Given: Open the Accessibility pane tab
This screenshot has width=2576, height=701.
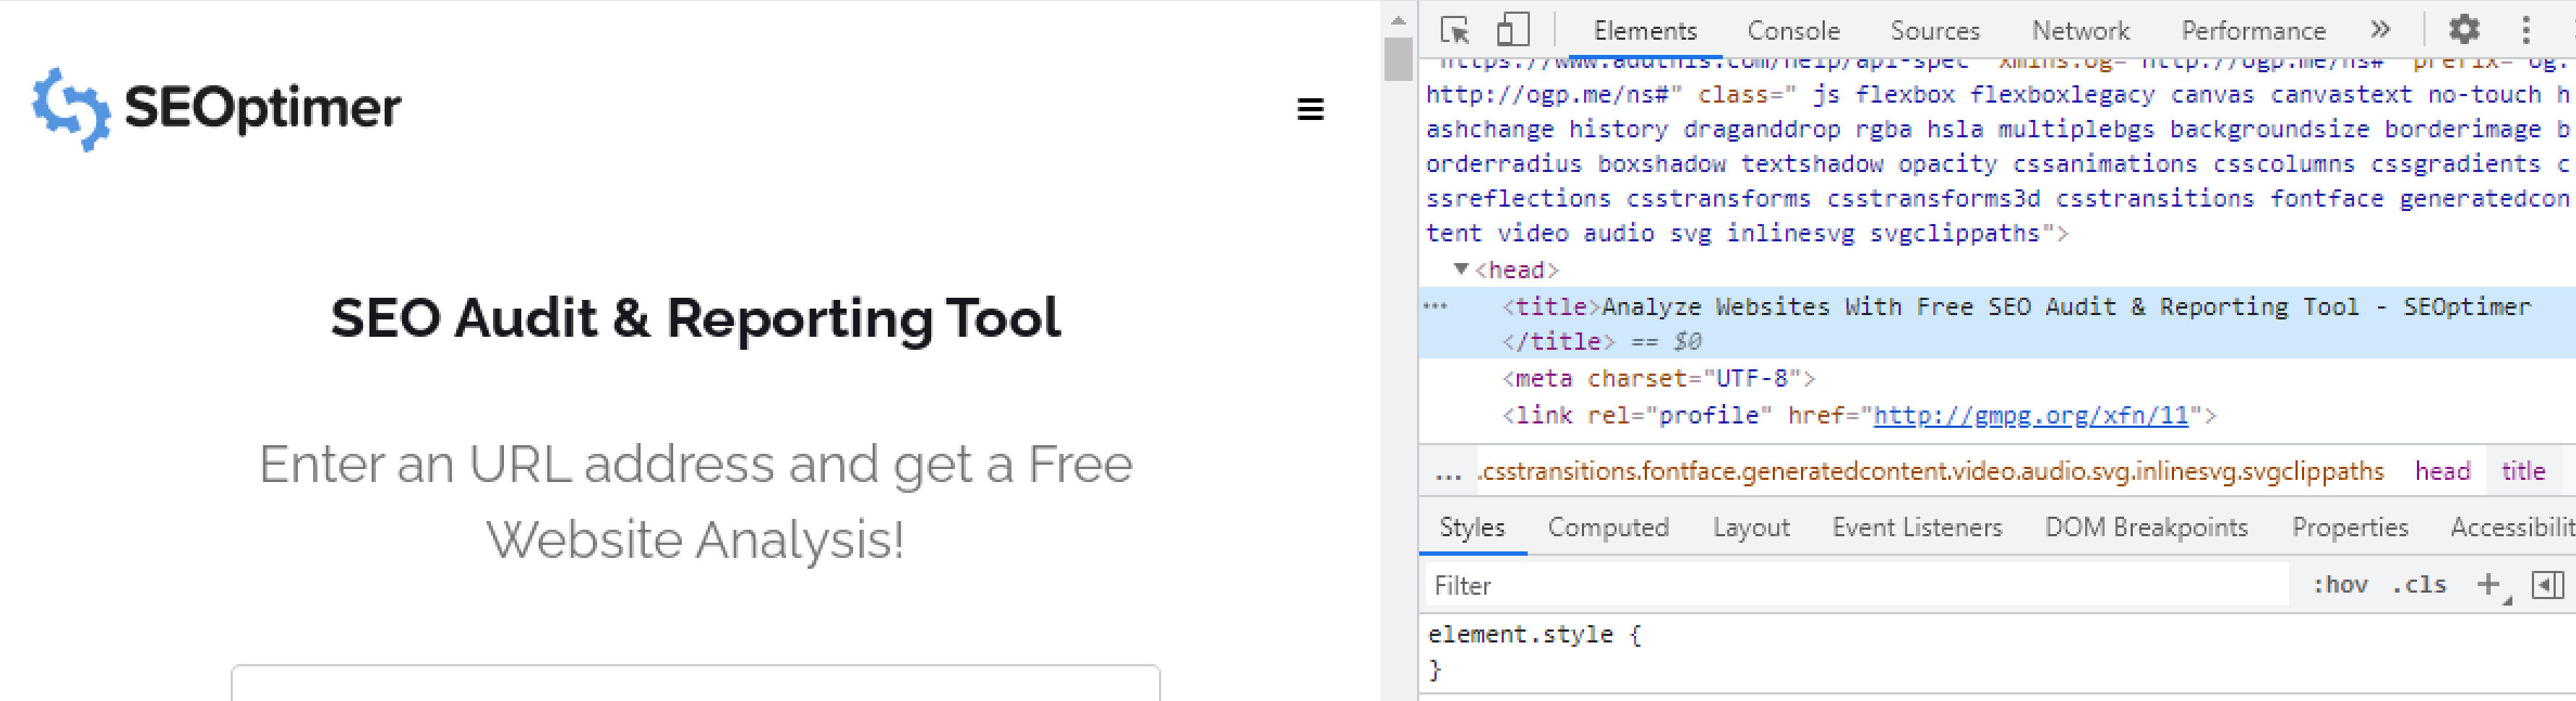Looking at the screenshot, I should point(2512,527).
